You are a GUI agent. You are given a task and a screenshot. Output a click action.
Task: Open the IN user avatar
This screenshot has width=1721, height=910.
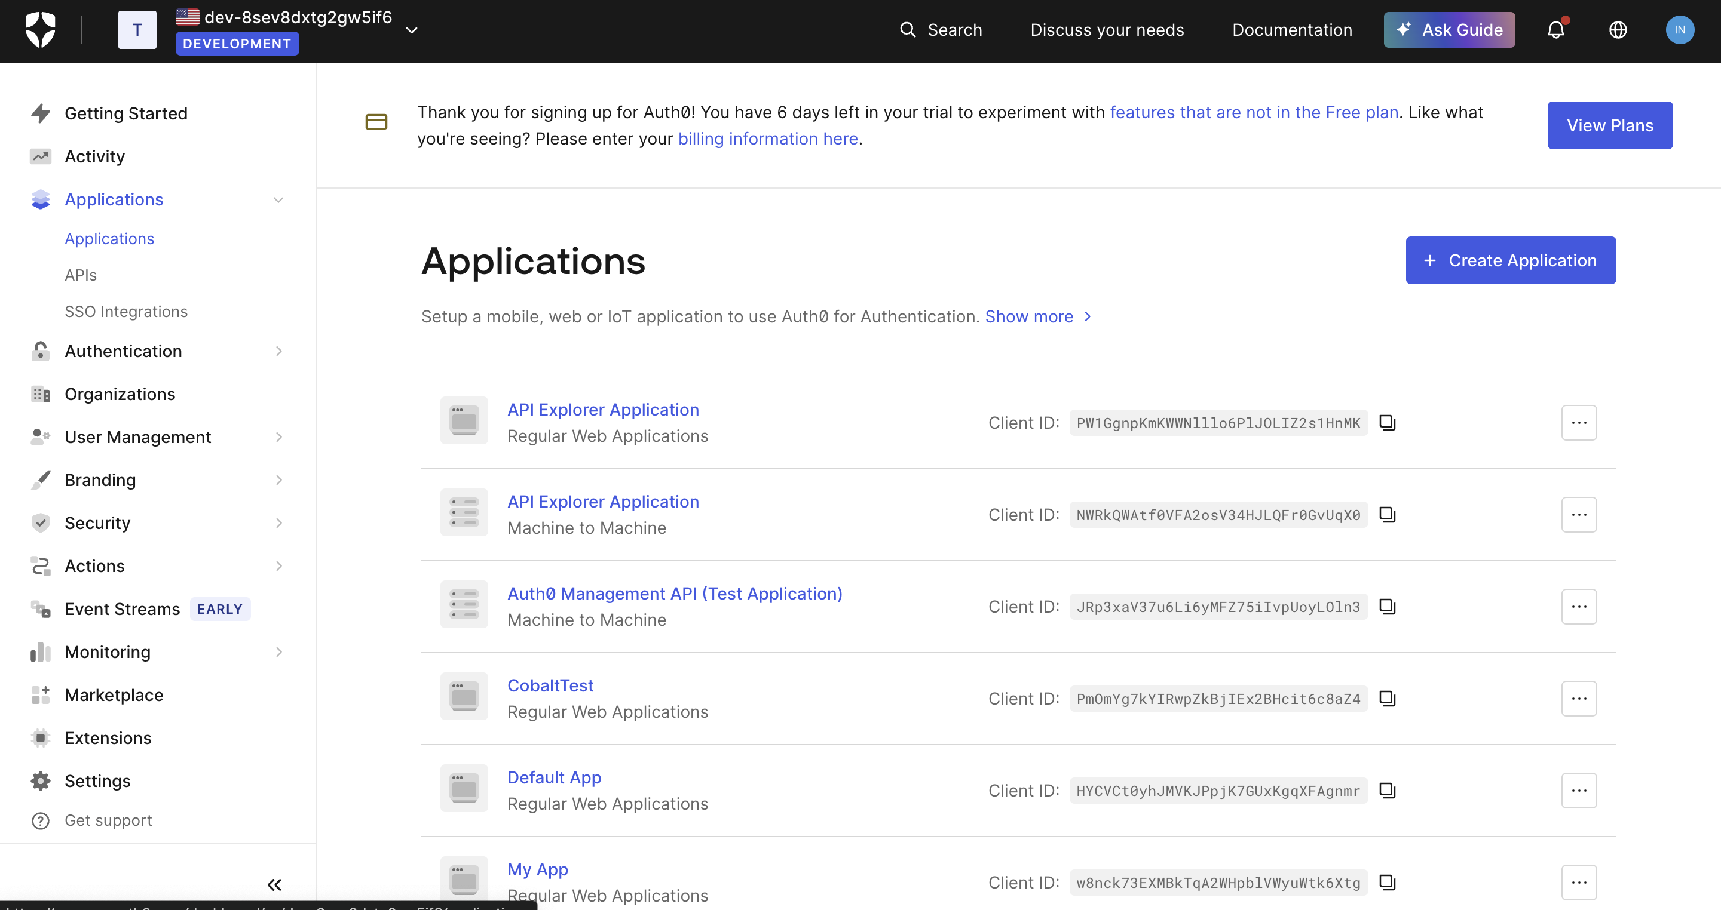(x=1679, y=30)
